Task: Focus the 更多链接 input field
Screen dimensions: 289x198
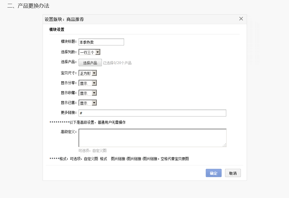Action: pos(152,113)
